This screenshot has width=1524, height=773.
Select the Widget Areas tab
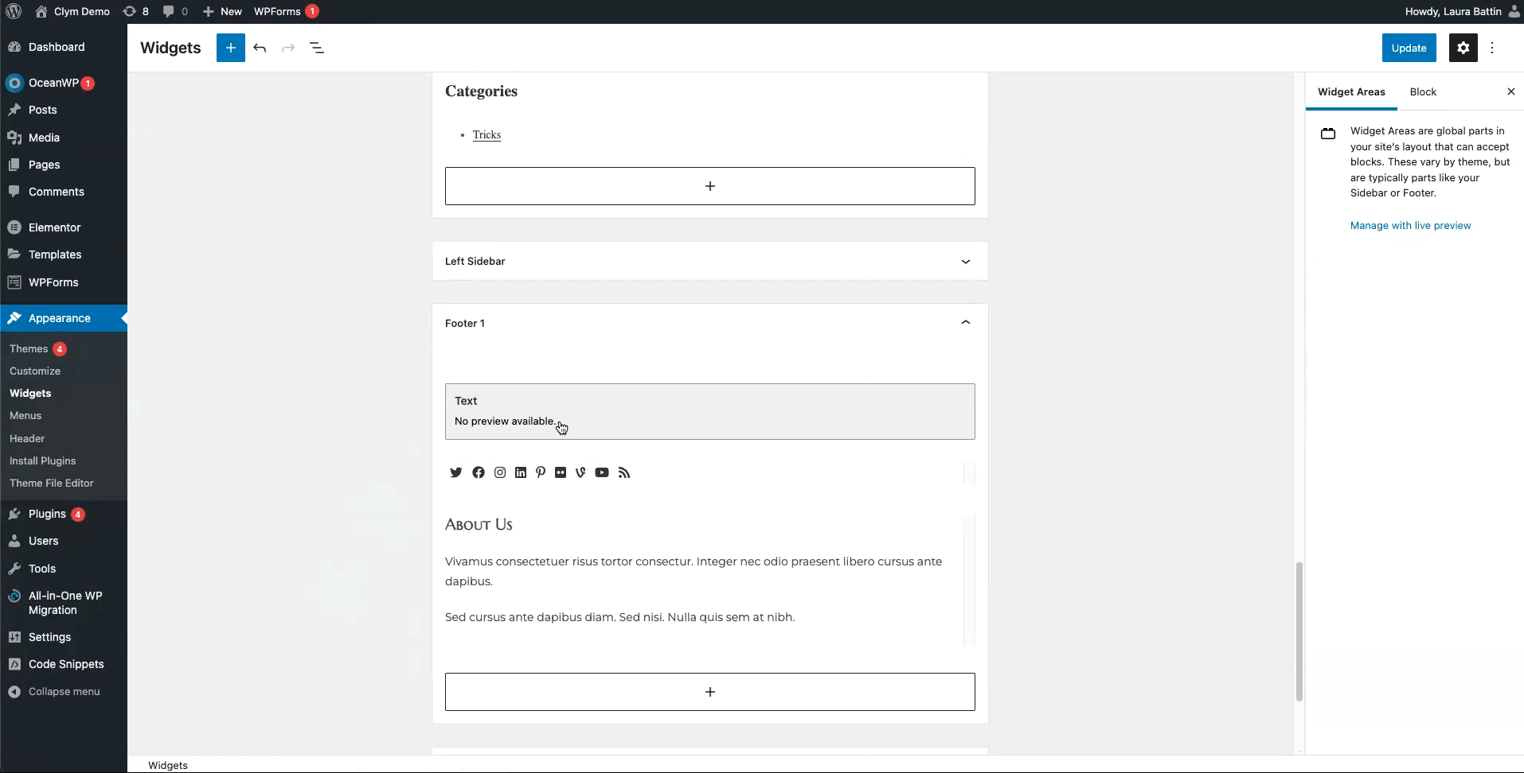pyautogui.click(x=1351, y=91)
